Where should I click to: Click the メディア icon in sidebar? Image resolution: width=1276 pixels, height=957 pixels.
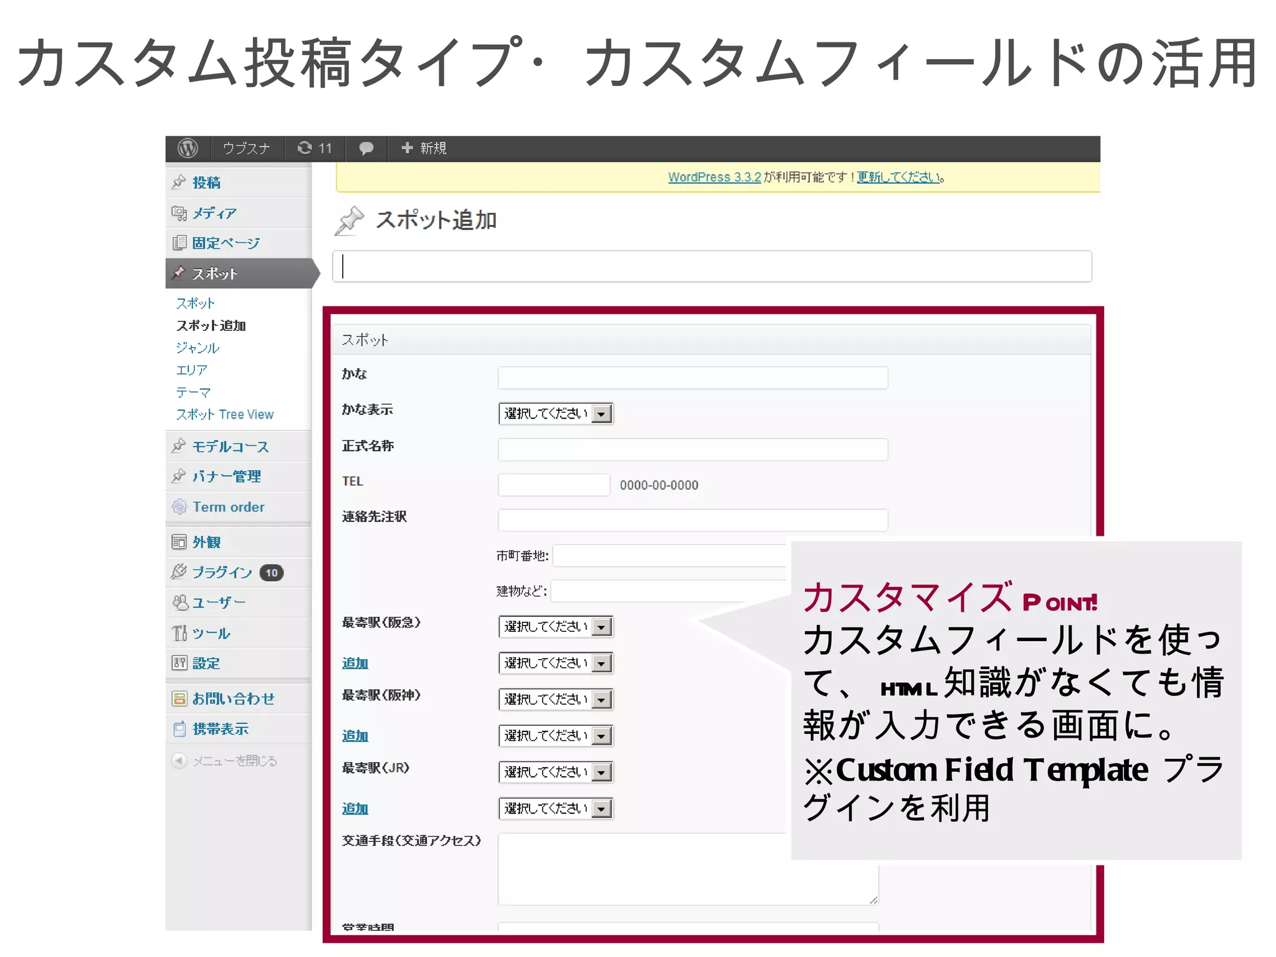[x=179, y=213]
